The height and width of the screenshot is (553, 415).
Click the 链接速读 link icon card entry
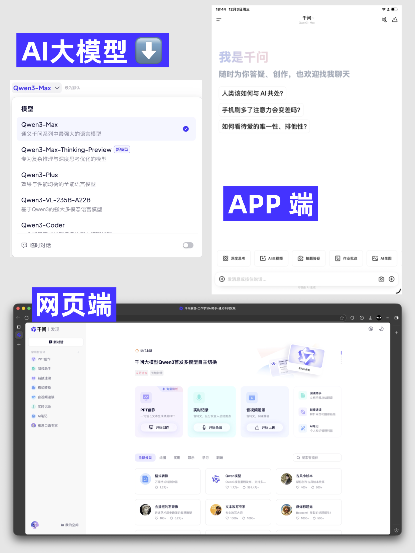(318, 412)
